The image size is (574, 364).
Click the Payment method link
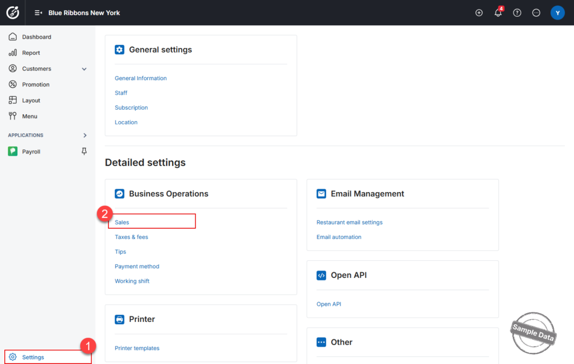[x=137, y=267]
